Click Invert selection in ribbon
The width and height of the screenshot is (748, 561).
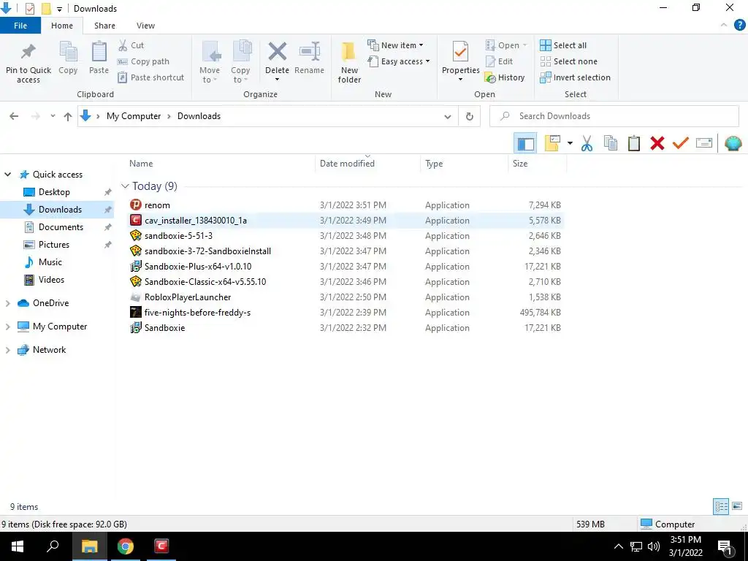pos(576,77)
